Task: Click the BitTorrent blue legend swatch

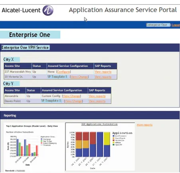Action: pos(114,136)
